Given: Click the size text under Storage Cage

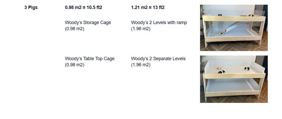Looking at the screenshot, I should point(75,29).
